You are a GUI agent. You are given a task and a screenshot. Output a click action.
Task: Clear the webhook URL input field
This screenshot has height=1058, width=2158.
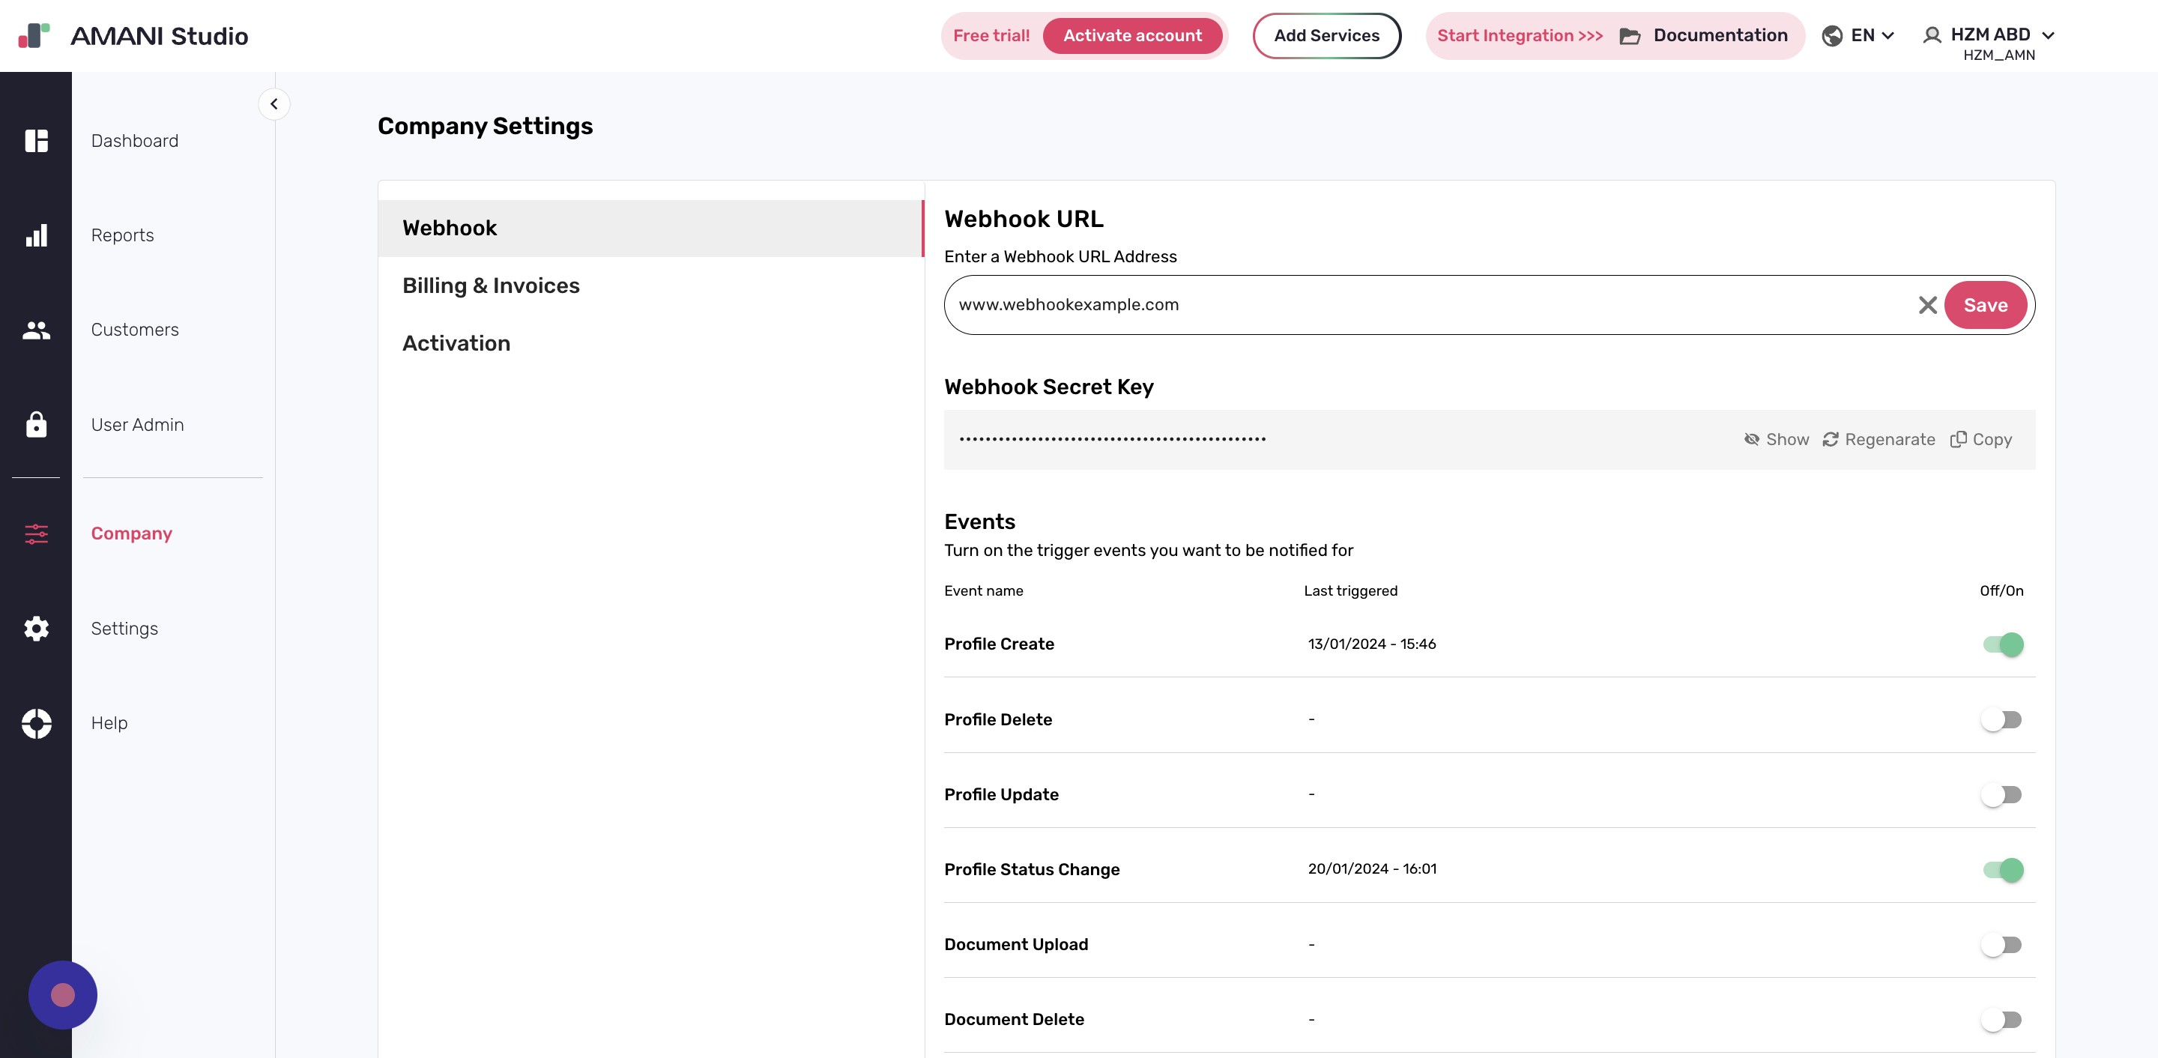click(x=1928, y=305)
